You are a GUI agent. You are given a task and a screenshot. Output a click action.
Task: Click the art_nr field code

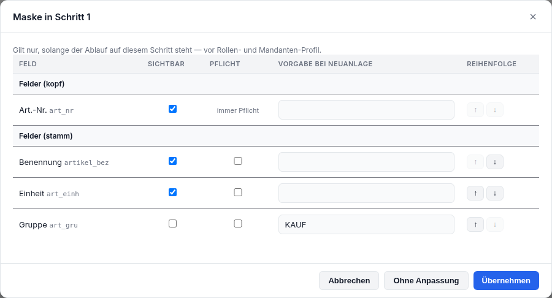click(x=61, y=110)
